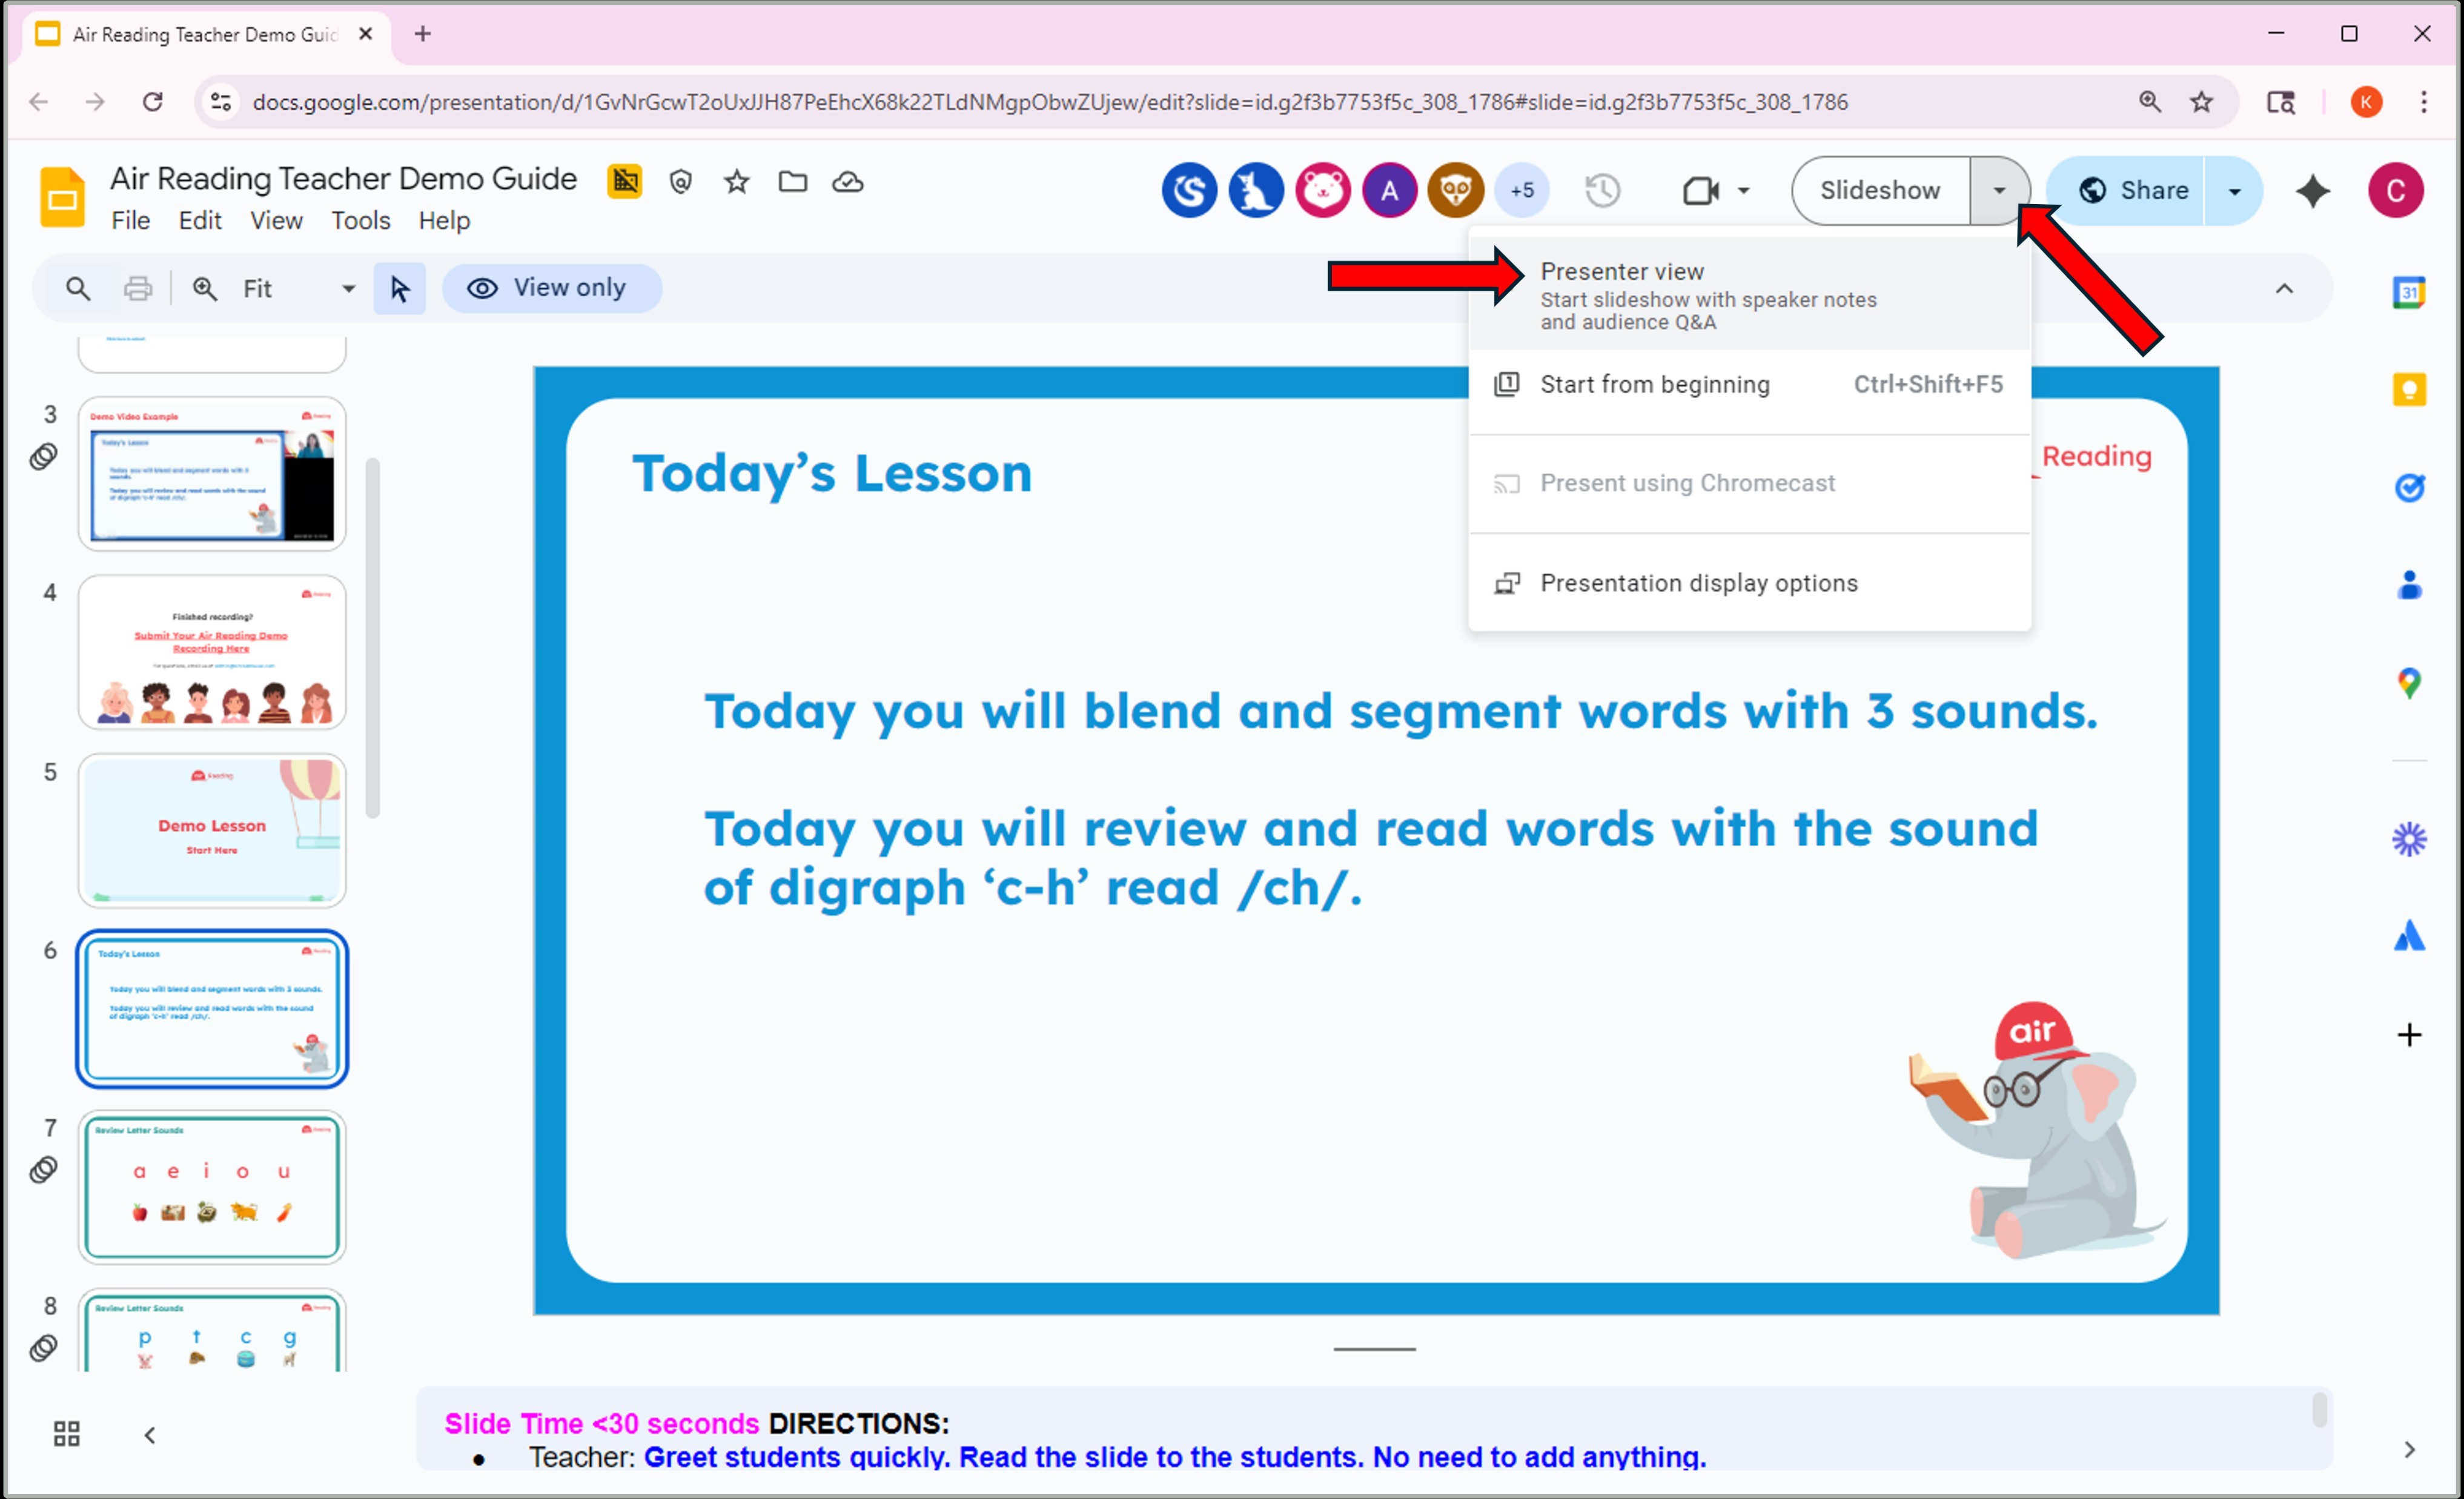Collapse the slide filmstrip panel

[150, 1435]
